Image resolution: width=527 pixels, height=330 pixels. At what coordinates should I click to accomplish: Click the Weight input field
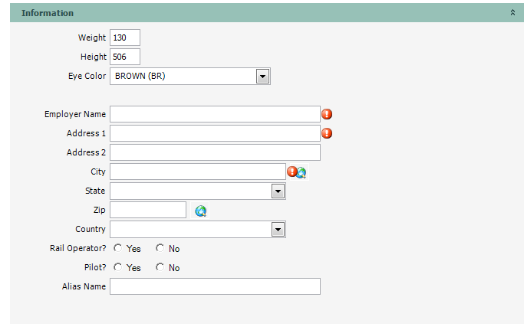point(125,38)
